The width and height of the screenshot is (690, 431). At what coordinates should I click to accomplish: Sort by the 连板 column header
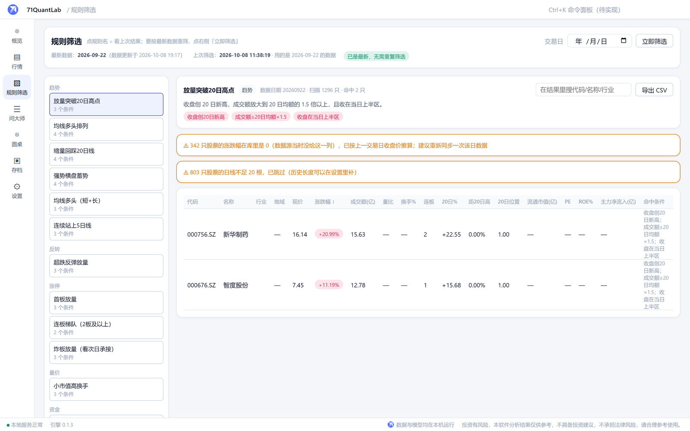click(x=429, y=202)
